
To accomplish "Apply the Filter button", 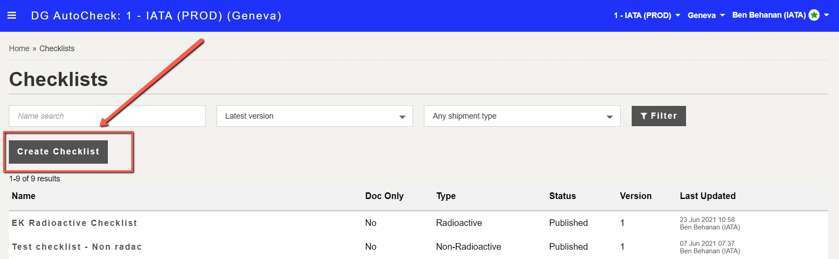I will pyautogui.click(x=659, y=116).
